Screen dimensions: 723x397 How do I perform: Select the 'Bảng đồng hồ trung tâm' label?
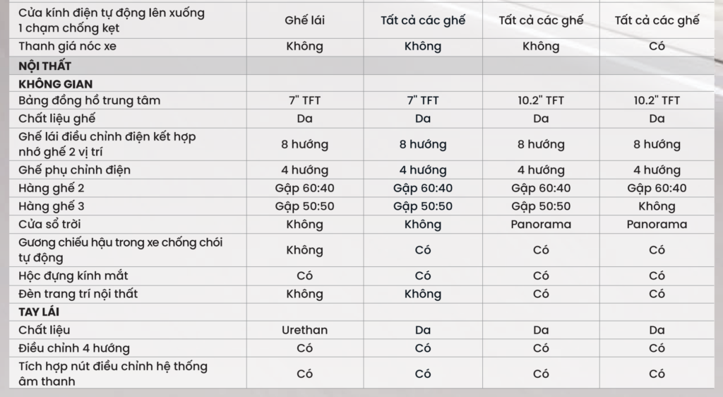90,100
